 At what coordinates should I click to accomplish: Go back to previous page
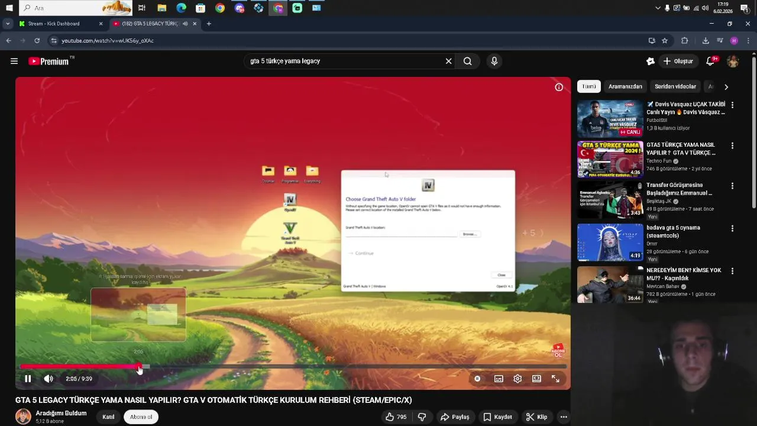[x=8, y=41]
